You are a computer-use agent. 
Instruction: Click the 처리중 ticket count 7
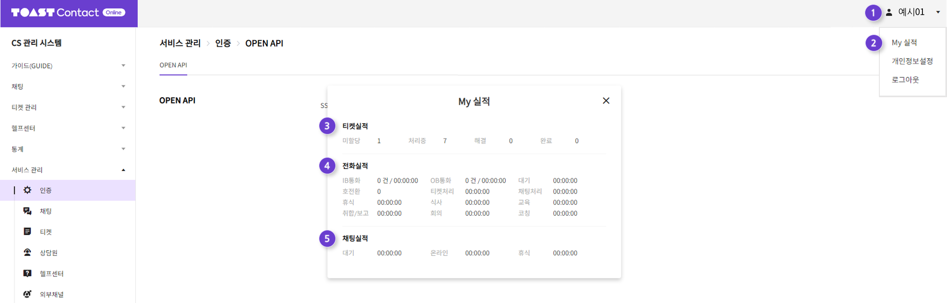pos(445,141)
